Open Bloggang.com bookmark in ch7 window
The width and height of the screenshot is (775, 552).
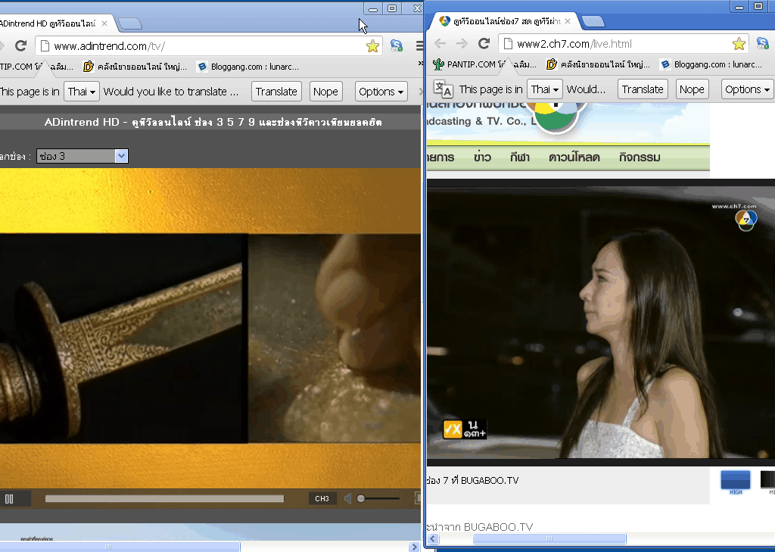tap(711, 64)
